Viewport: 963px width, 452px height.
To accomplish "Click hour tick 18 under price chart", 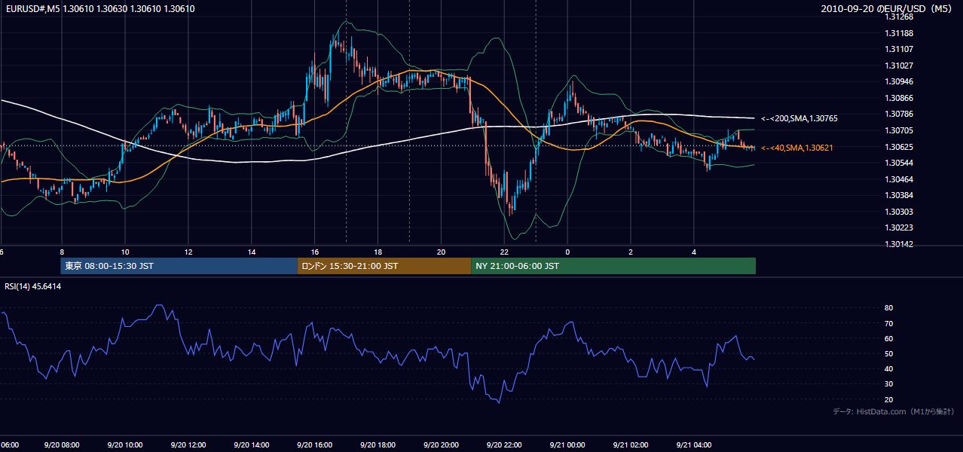I will 378,252.
